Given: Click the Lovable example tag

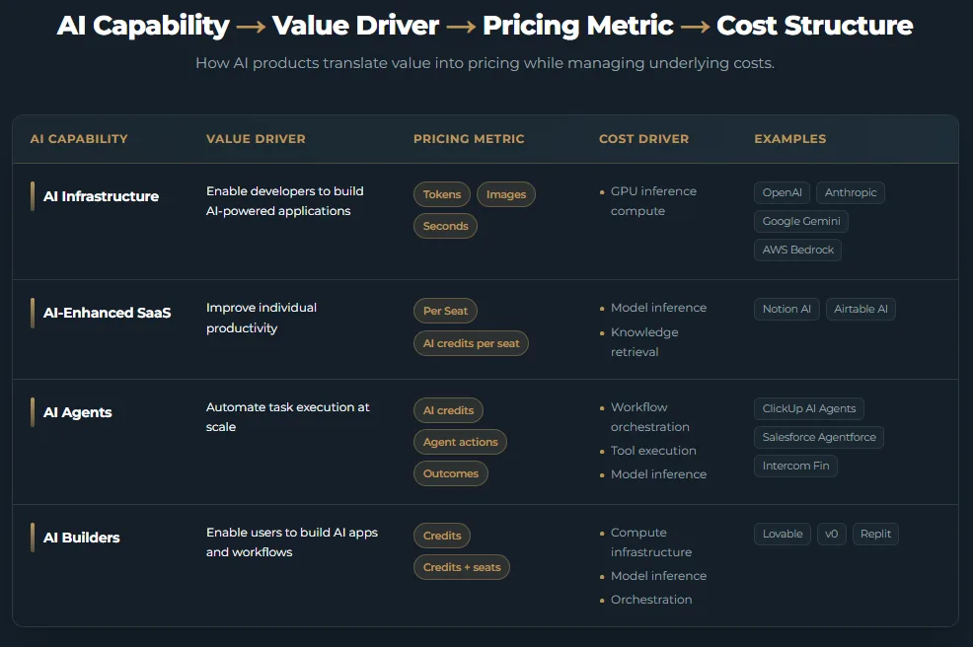Looking at the screenshot, I should [783, 534].
